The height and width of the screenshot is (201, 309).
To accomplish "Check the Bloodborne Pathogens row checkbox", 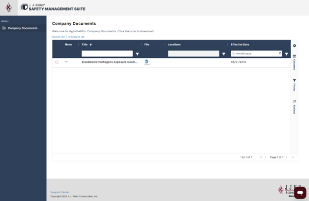I will pos(57,62).
